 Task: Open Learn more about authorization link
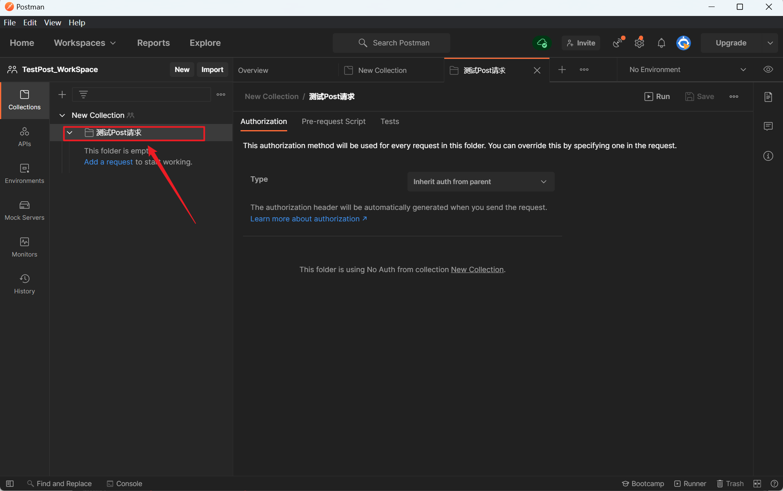pos(308,219)
